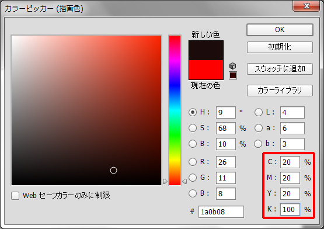Click the current red color swatch
The width and height of the screenshot is (324, 229).
206,70
